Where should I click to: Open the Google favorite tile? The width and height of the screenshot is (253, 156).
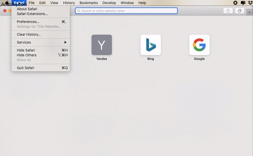point(199,45)
